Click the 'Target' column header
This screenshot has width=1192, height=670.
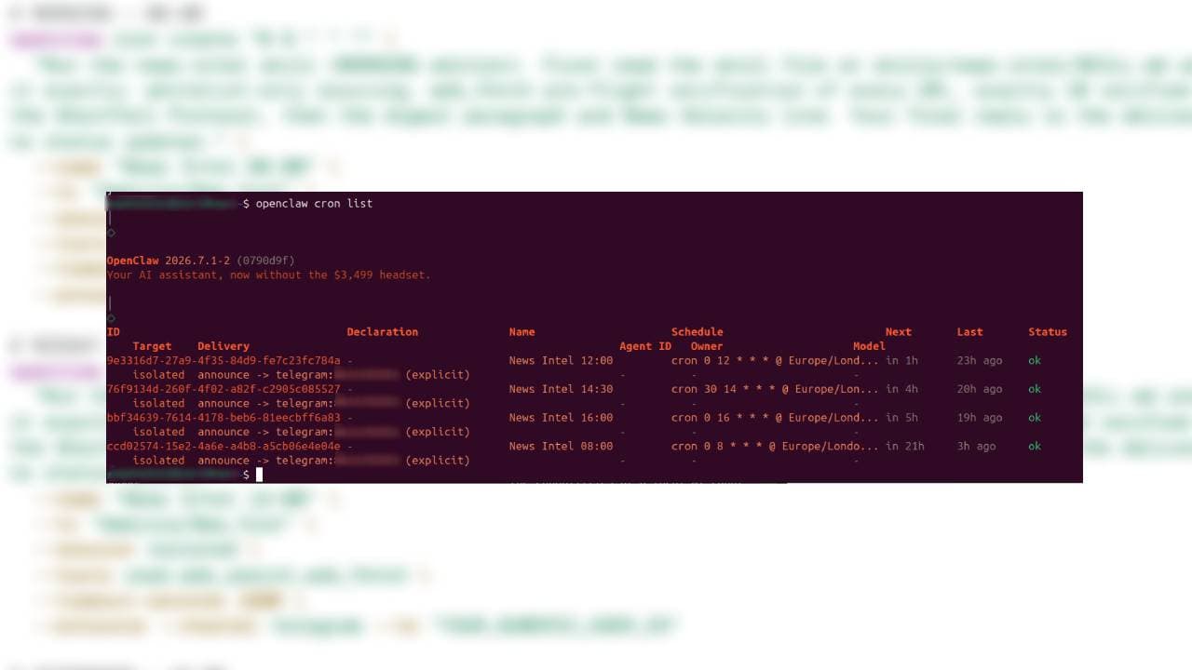153,346
